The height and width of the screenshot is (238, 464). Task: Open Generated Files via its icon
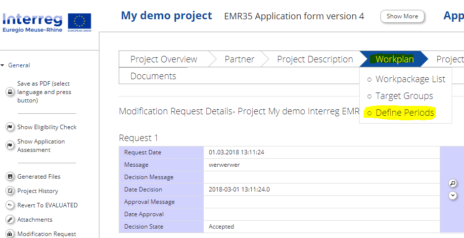[9, 177]
